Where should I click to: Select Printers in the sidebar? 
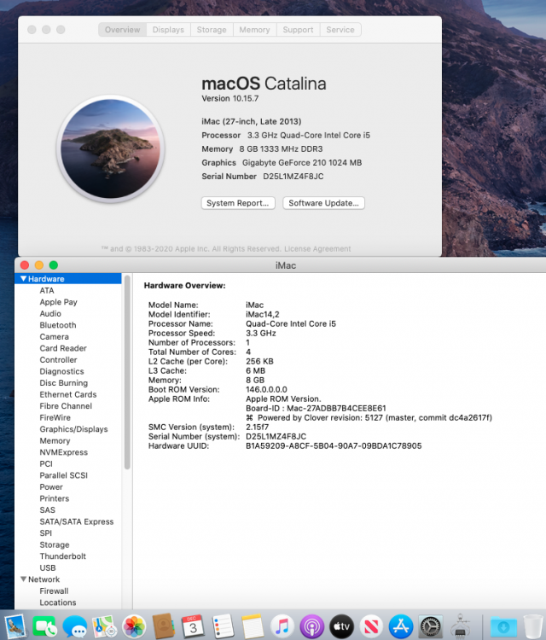click(55, 499)
